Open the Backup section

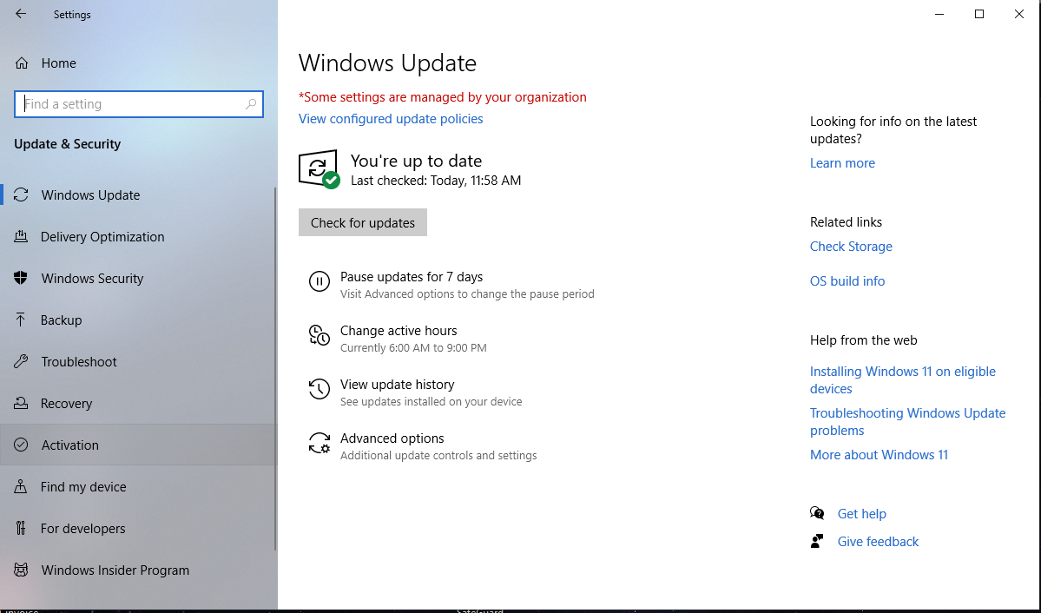click(x=139, y=320)
